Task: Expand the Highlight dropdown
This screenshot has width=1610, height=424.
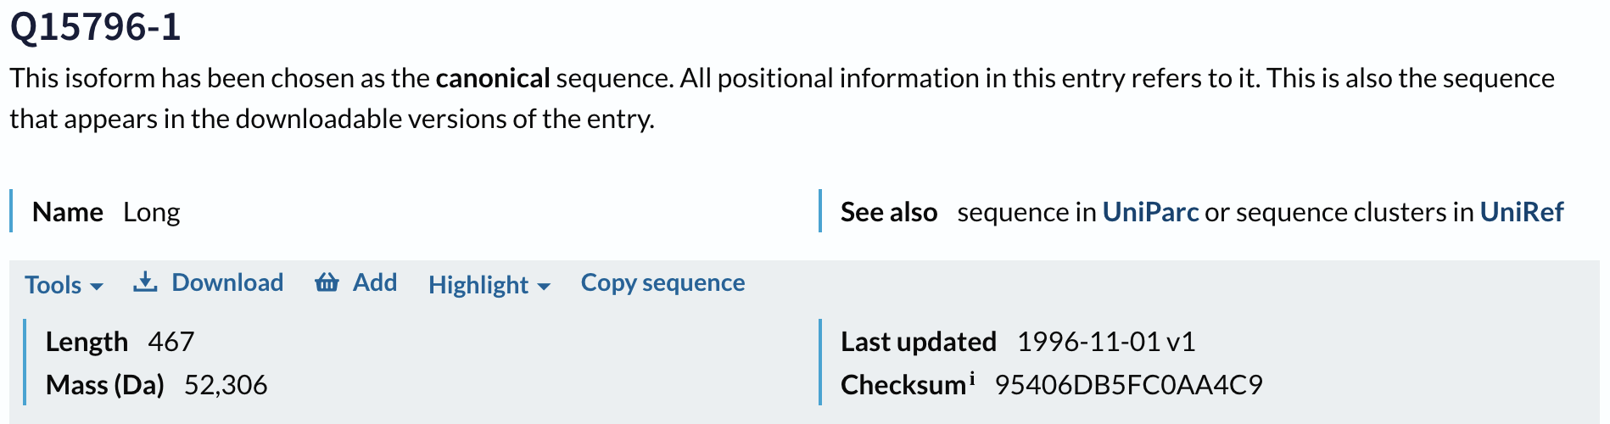Action: (x=478, y=285)
